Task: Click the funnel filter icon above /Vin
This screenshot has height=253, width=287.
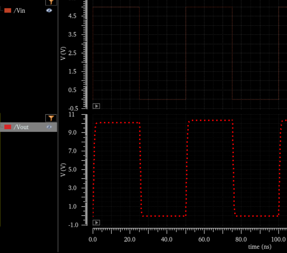Action: (51, 2)
